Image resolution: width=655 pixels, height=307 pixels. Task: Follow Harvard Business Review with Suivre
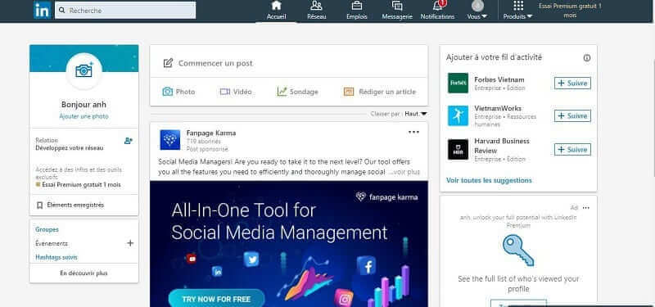coord(572,149)
